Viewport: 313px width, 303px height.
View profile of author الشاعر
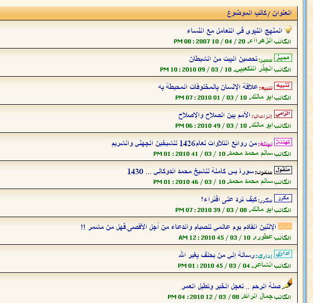(x=262, y=265)
